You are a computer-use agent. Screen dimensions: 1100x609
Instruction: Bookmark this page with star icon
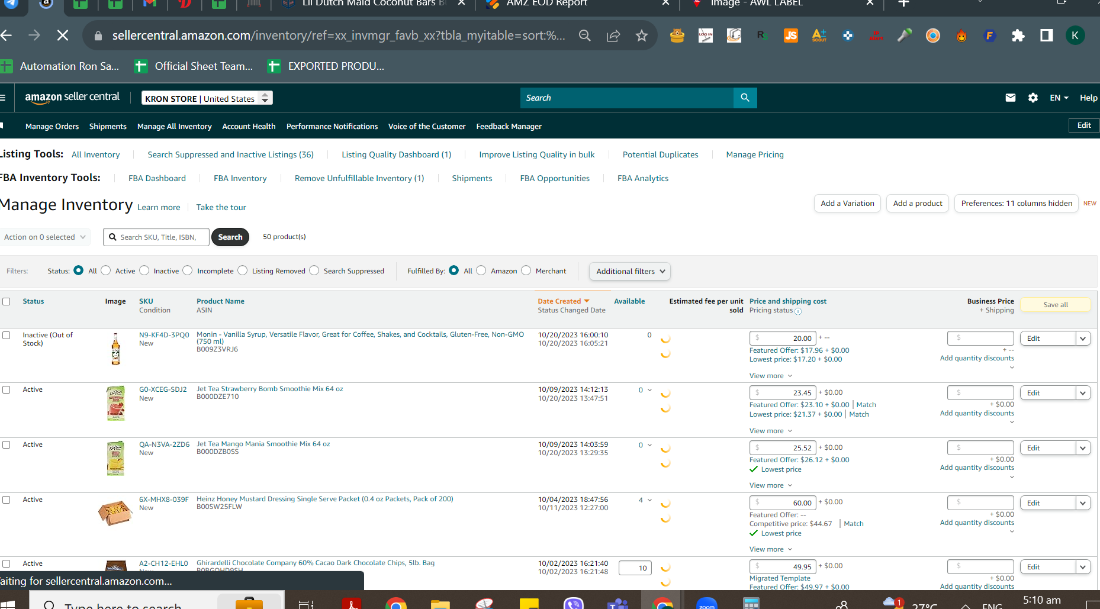pyautogui.click(x=642, y=36)
